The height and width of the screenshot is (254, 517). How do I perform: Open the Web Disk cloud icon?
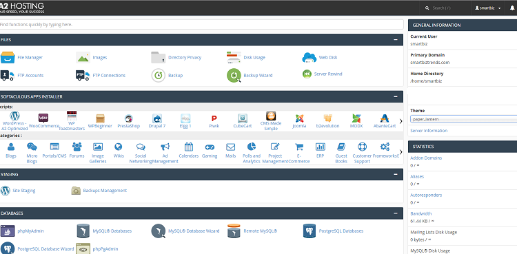coord(310,57)
